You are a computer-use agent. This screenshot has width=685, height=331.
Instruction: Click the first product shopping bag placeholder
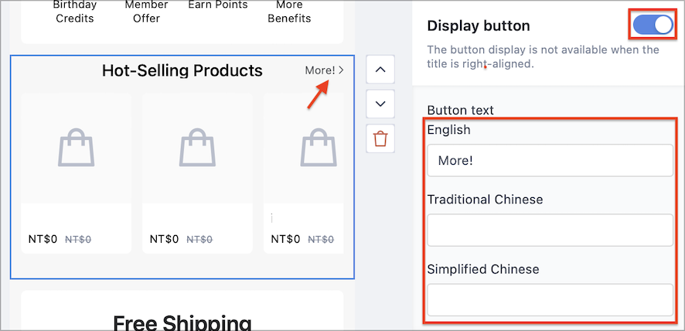[76, 148]
